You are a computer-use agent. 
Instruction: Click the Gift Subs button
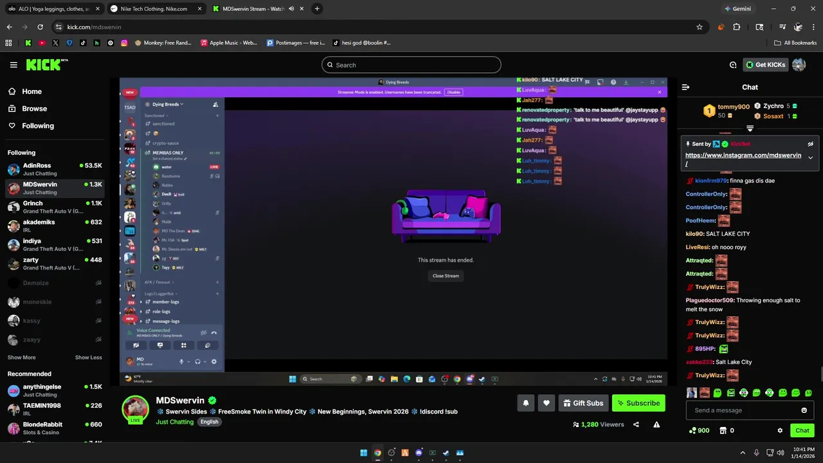(x=583, y=403)
